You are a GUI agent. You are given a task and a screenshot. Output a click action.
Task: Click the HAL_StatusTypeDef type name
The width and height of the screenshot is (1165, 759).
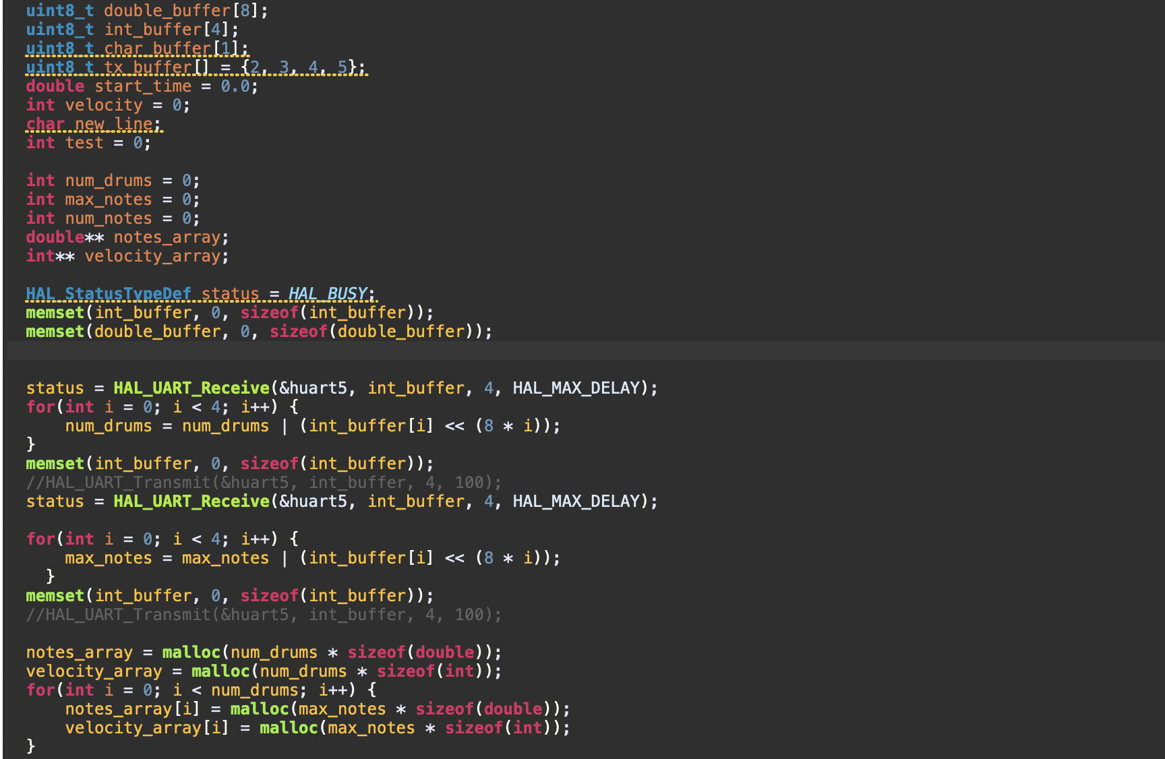[x=109, y=294]
